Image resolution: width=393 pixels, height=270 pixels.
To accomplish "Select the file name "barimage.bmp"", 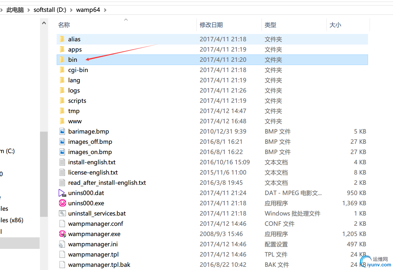I will [x=89, y=131].
